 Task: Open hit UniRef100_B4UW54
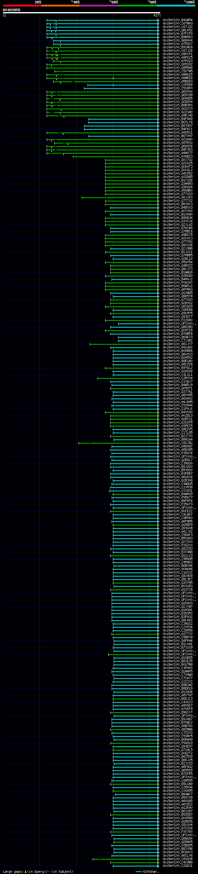click(178, 20)
